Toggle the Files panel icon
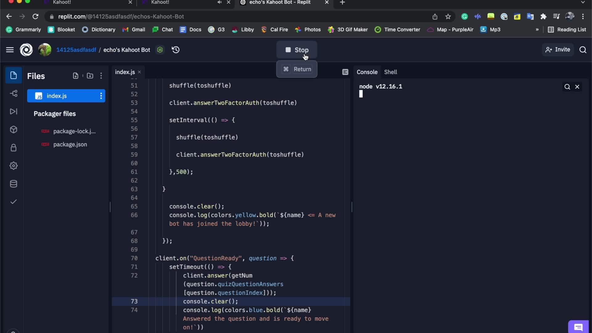 [x=14, y=76]
